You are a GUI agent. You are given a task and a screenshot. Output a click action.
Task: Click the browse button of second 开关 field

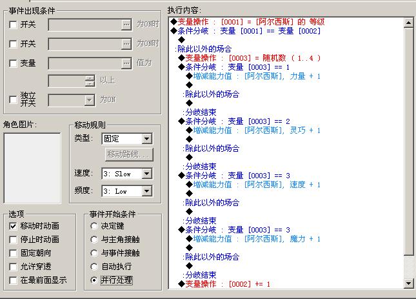[x=126, y=43]
